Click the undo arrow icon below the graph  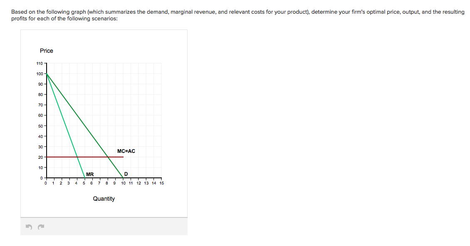[x=28, y=227]
